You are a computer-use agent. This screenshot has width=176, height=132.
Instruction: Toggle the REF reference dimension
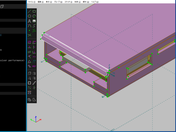34,66
